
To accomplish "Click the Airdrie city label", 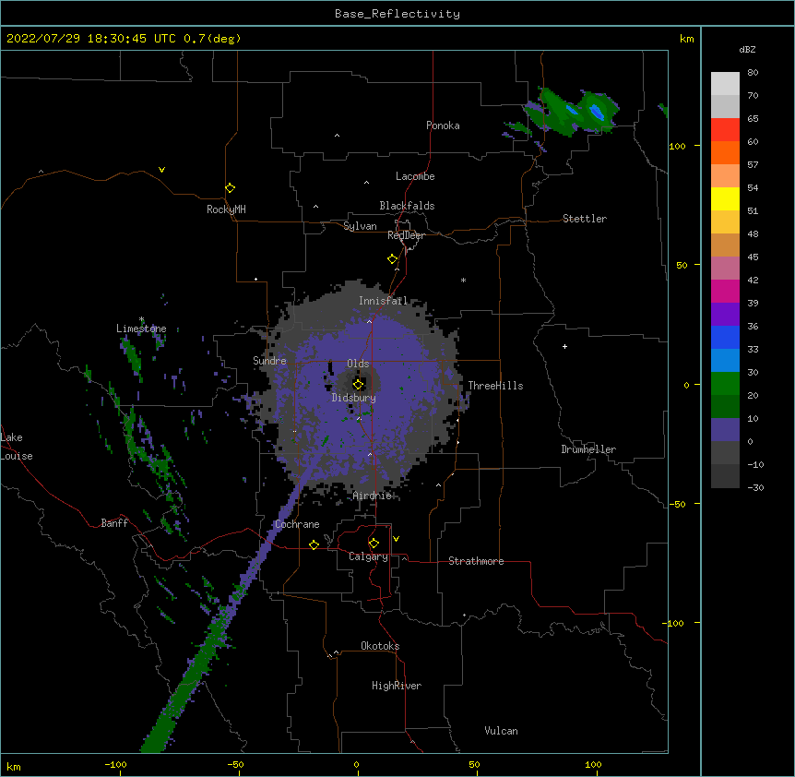I will point(373,496).
